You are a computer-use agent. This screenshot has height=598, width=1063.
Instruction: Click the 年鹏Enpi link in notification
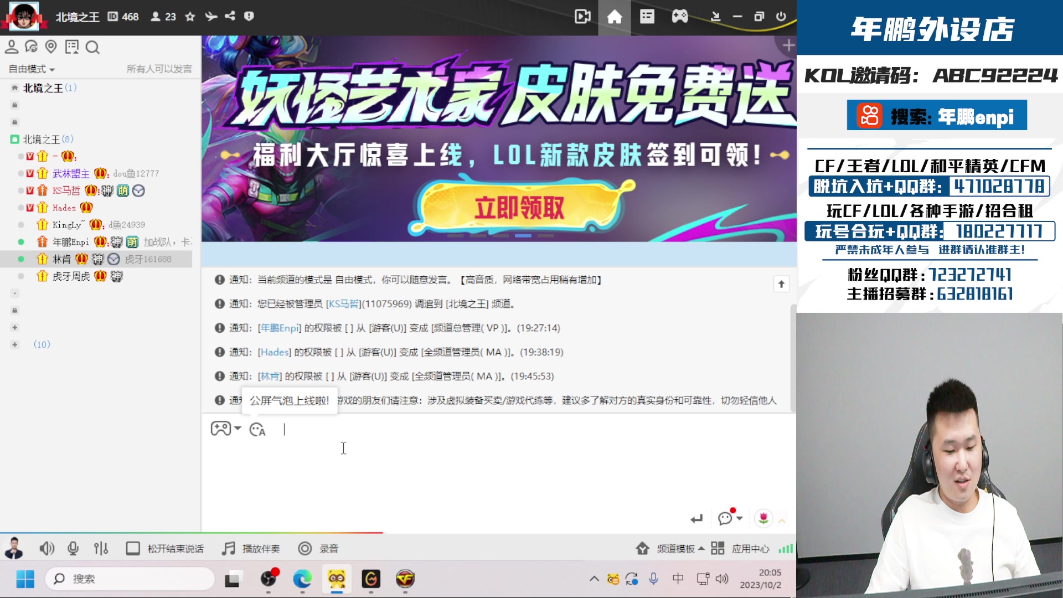pyautogui.click(x=280, y=328)
